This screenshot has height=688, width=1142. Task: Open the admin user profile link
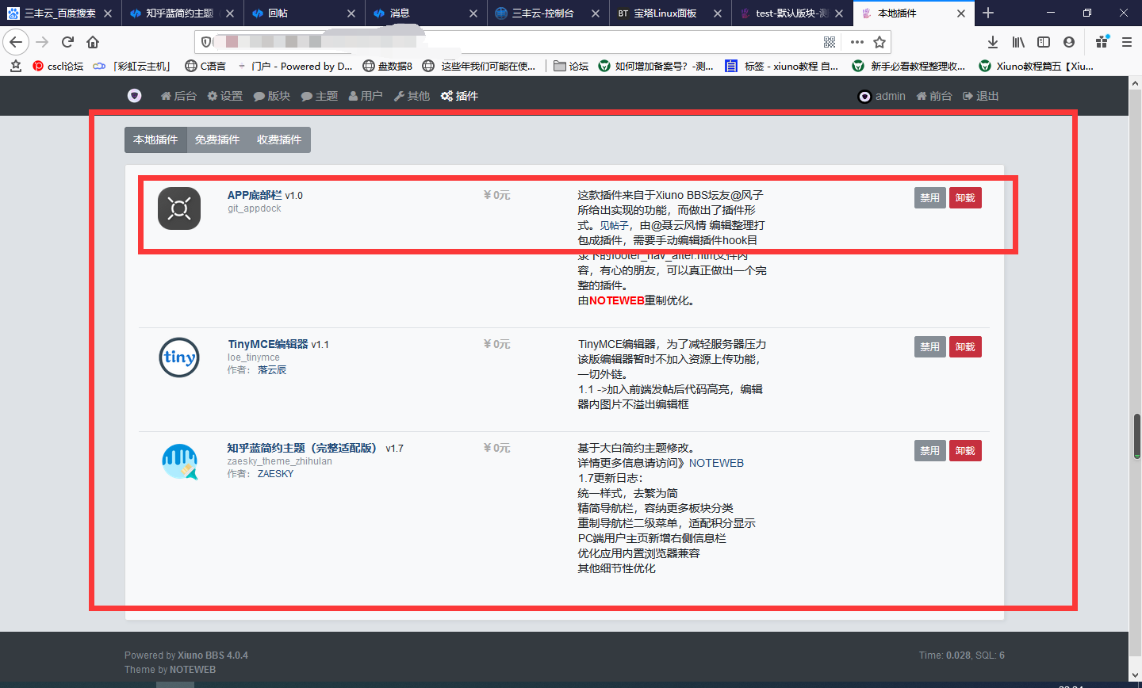coord(882,96)
